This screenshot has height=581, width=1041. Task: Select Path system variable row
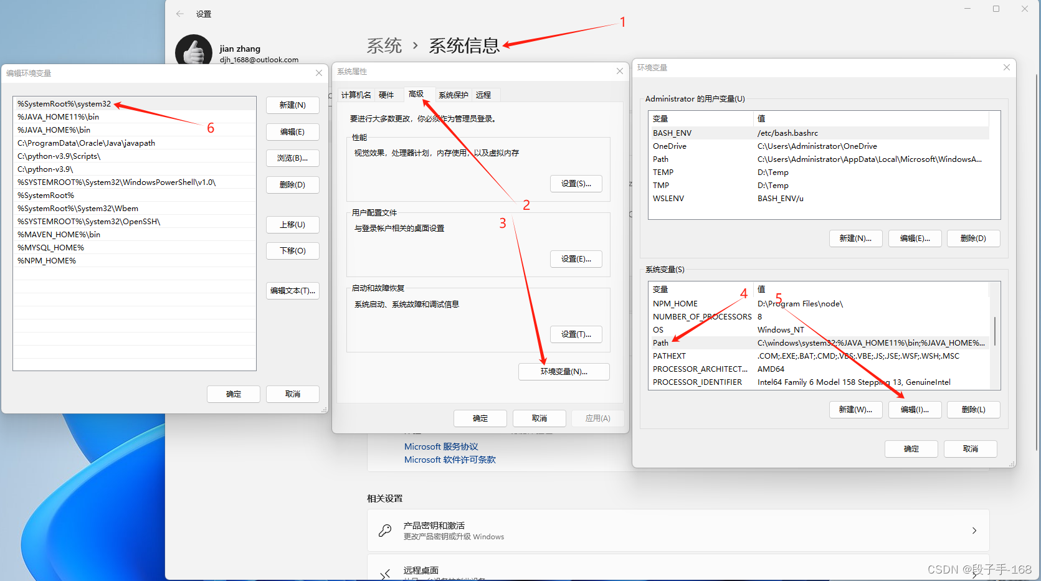pos(819,343)
